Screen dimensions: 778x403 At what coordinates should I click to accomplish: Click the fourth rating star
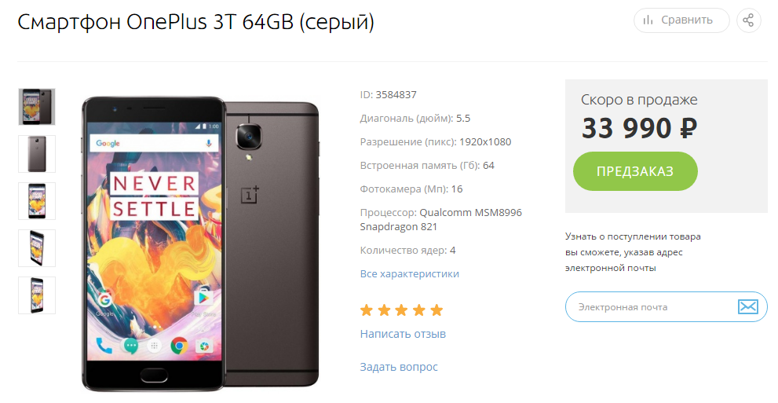coord(418,310)
